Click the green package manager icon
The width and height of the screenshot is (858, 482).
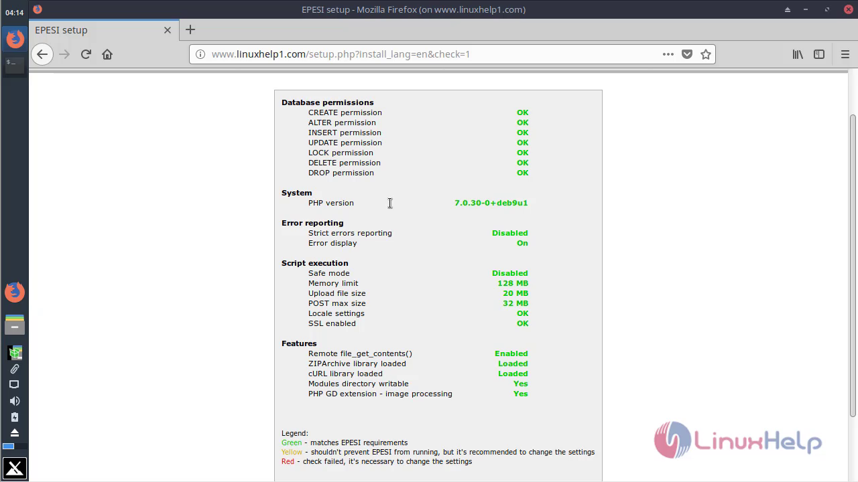(x=15, y=352)
